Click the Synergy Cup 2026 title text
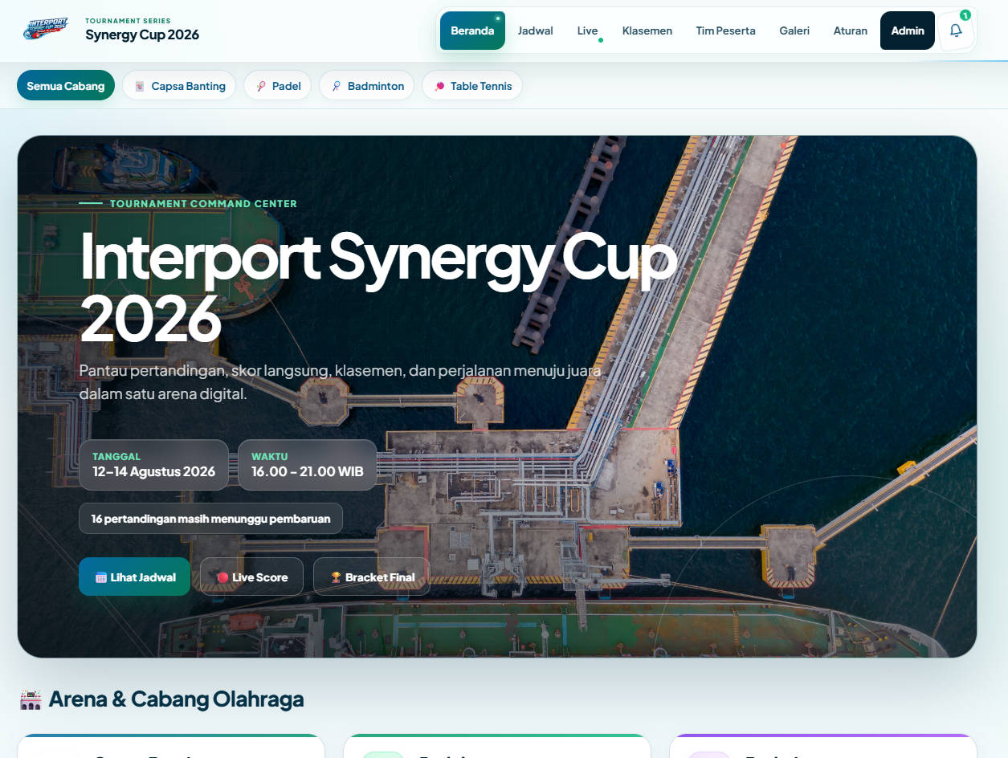 [142, 35]
